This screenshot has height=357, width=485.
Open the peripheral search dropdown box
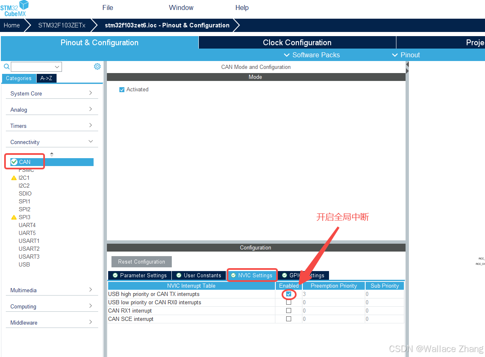(37, 67)
